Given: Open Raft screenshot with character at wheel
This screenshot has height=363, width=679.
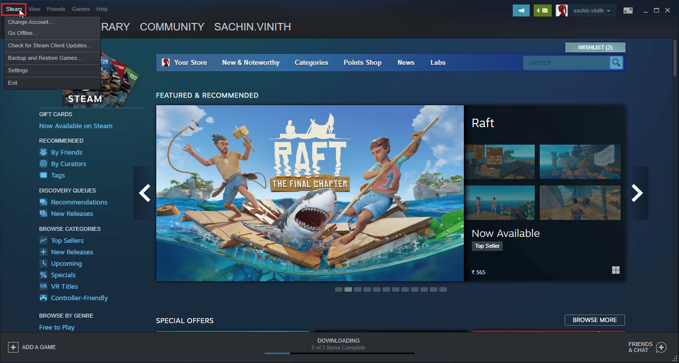Looking at the screenshot, I should (x=580, y=202).
